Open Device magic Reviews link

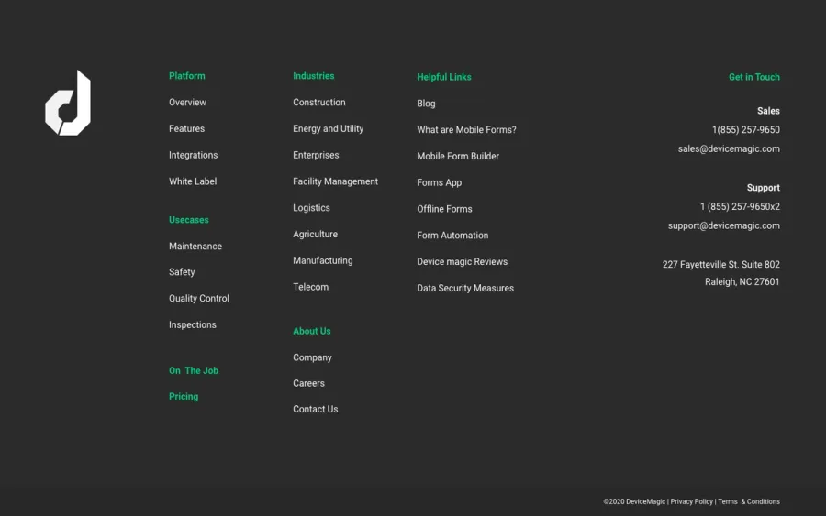click(x=462, y=261)
